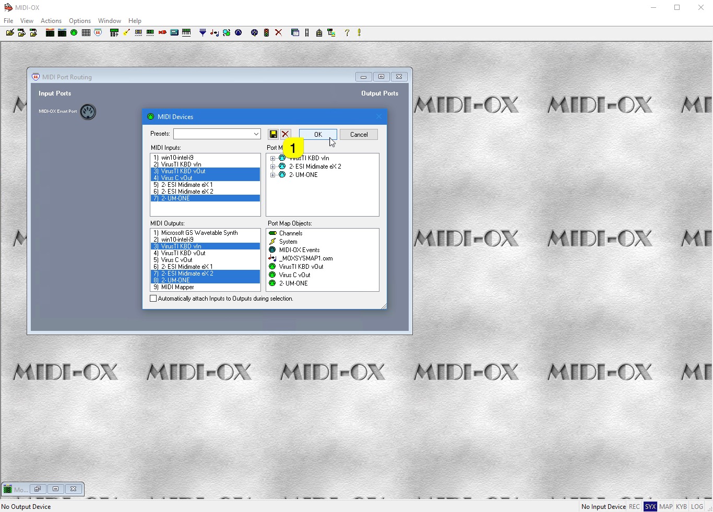Activate the SYX status bar indicator
This screenshot has height=512, width=713.
pyautogui.click(x=650, y=506)
